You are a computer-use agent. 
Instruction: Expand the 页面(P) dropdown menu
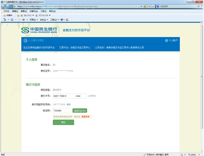pyautogui.click(x=33, y=20)
